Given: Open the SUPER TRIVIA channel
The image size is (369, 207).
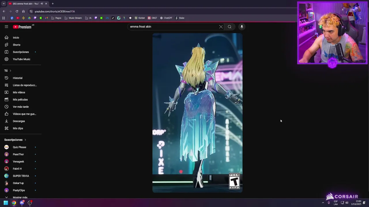Looking at the screenshot, I should tap(20, 176).
